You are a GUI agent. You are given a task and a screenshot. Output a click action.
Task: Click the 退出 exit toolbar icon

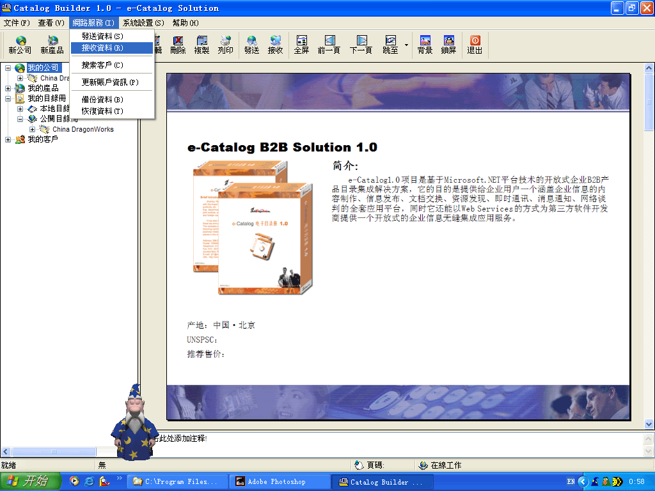pyautogui.click(x=475, y=45)
